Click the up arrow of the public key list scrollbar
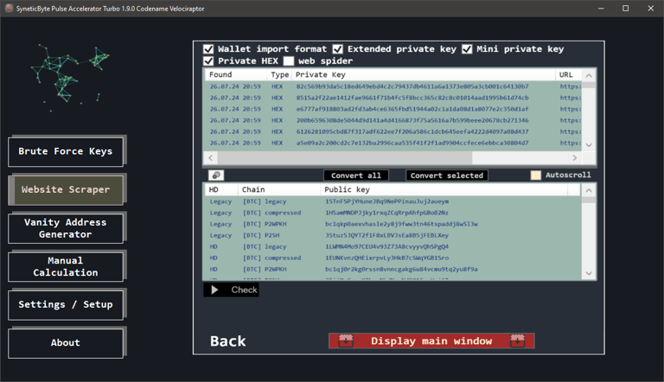 589,190
